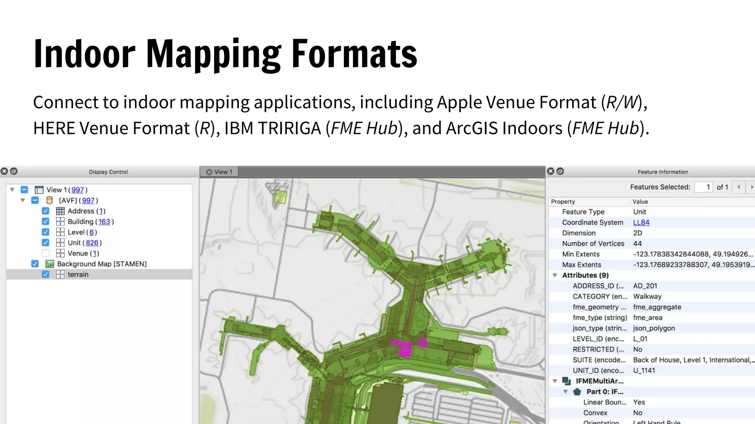Viewport: 755px width, 424px height.
Task: Close the Feature Information panel
Action: point(551,171)
